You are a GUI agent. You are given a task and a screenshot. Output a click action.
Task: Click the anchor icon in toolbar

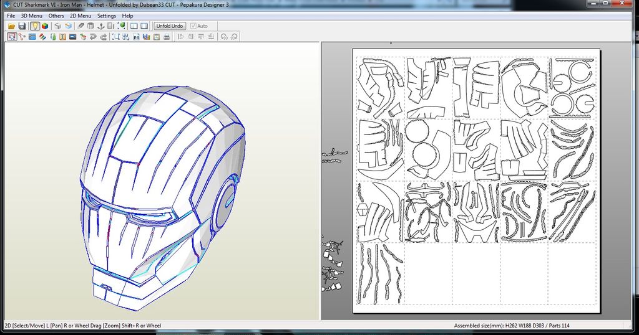[100, 26]
